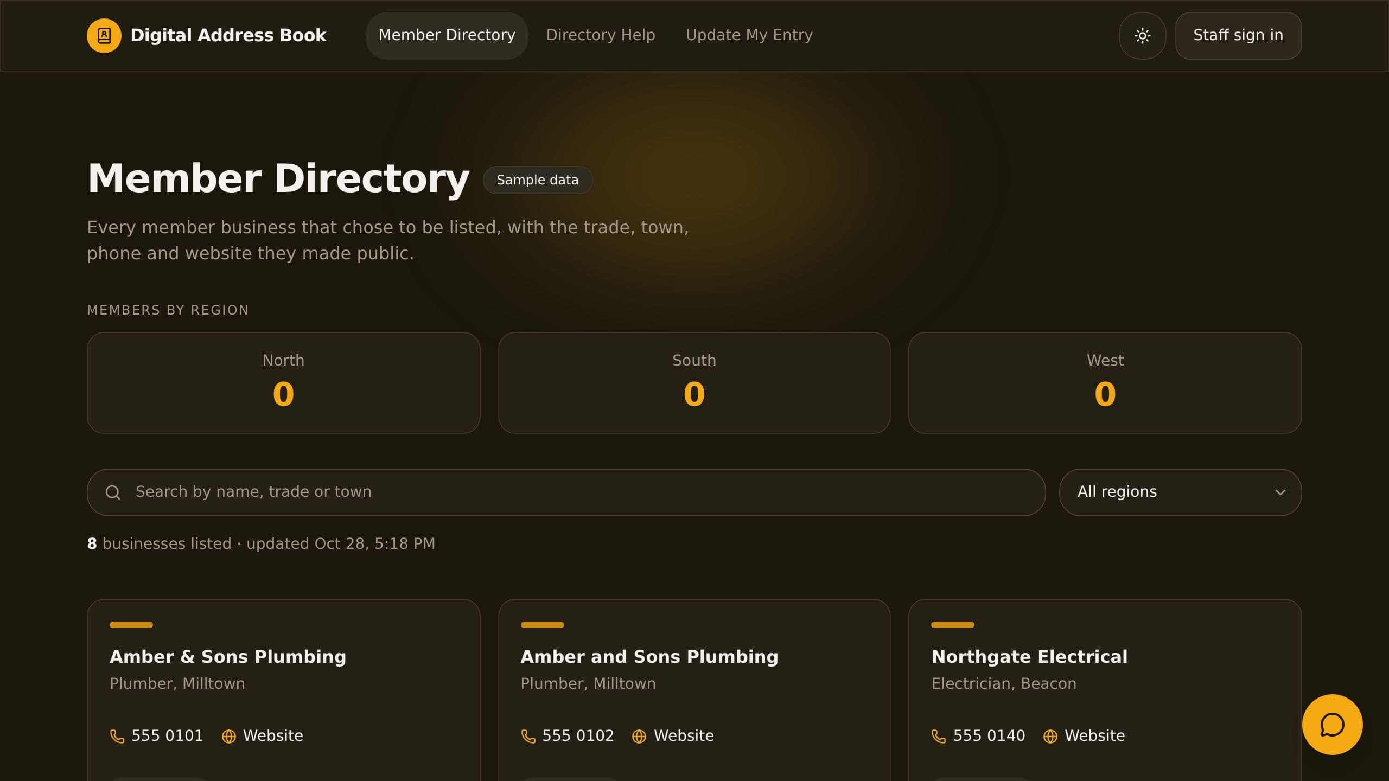The height and width of the screenshot is (781, 1389).
Task: Click Northgate Electrical card title
Action: pos(1029,657)
